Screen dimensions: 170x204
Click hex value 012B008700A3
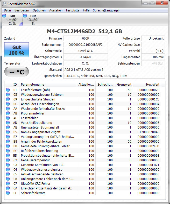point(148,132)
